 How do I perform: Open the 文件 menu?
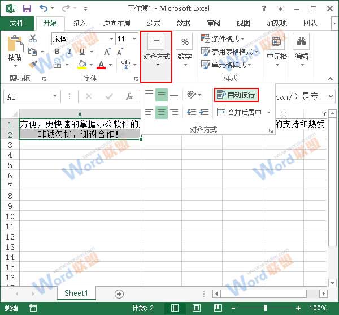point(17,23)
